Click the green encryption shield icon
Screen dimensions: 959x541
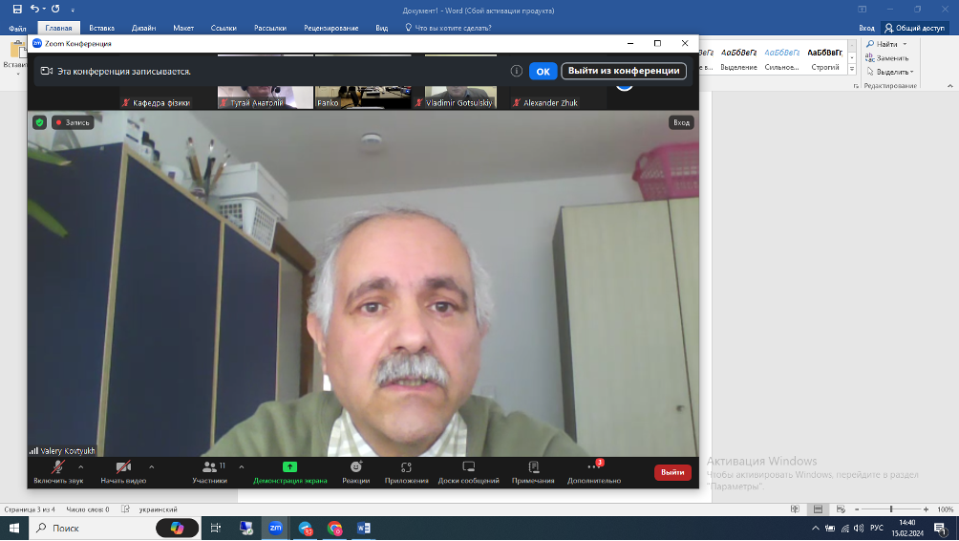(x=39, y=122)
